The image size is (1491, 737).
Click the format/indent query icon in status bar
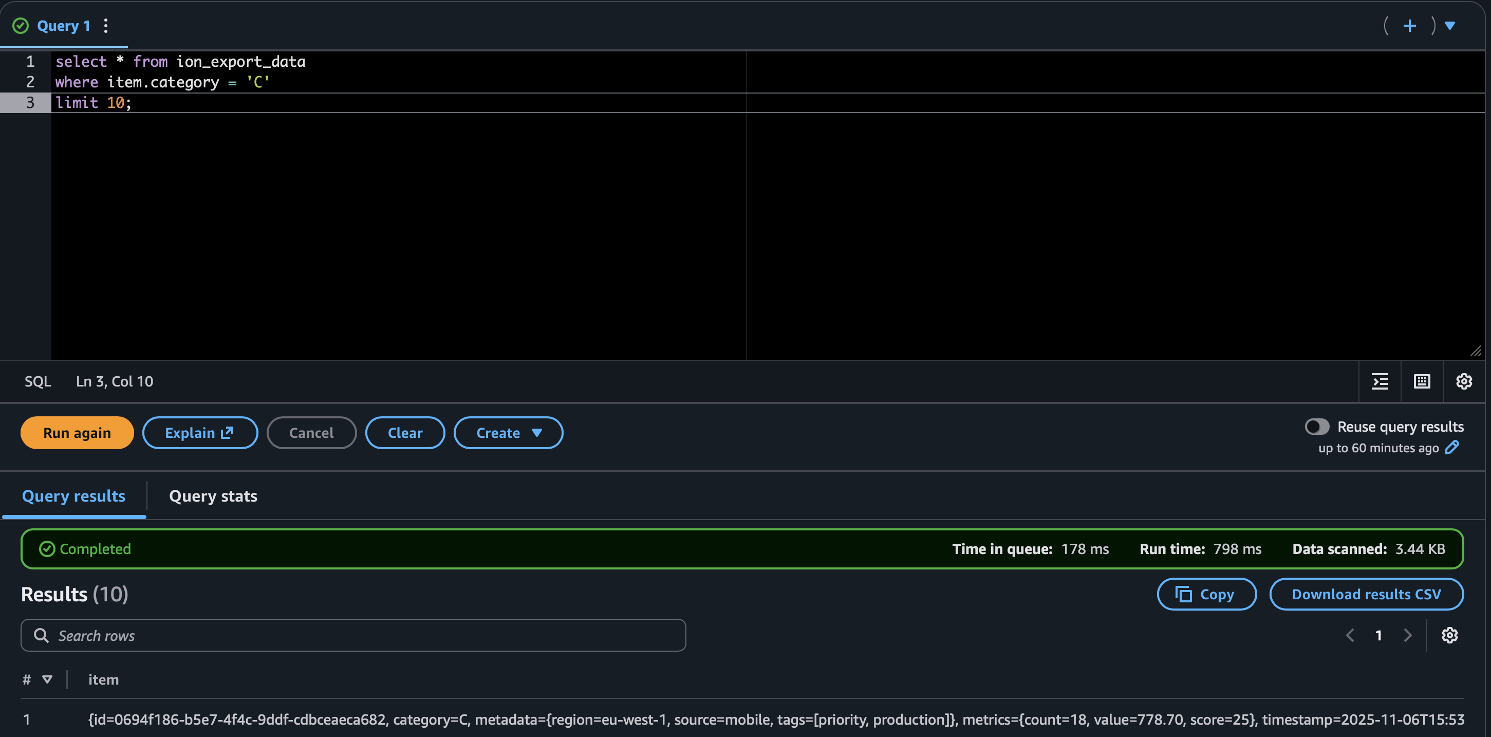pos(1380,381)
